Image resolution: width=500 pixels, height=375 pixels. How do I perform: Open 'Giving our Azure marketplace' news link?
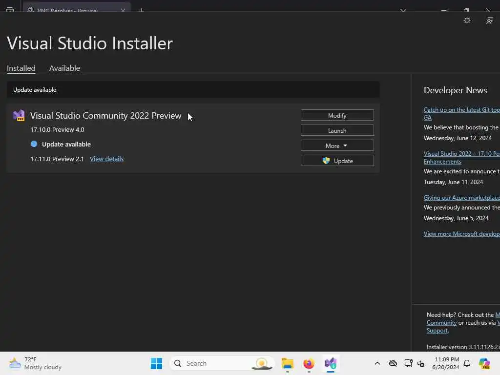coord(461,198)
